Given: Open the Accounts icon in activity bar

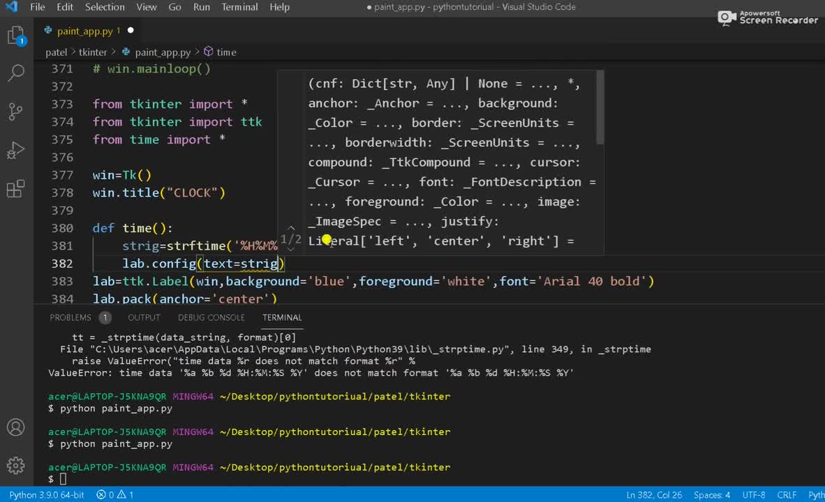Looking at the screenshot, I should click(x=16, y=427).
